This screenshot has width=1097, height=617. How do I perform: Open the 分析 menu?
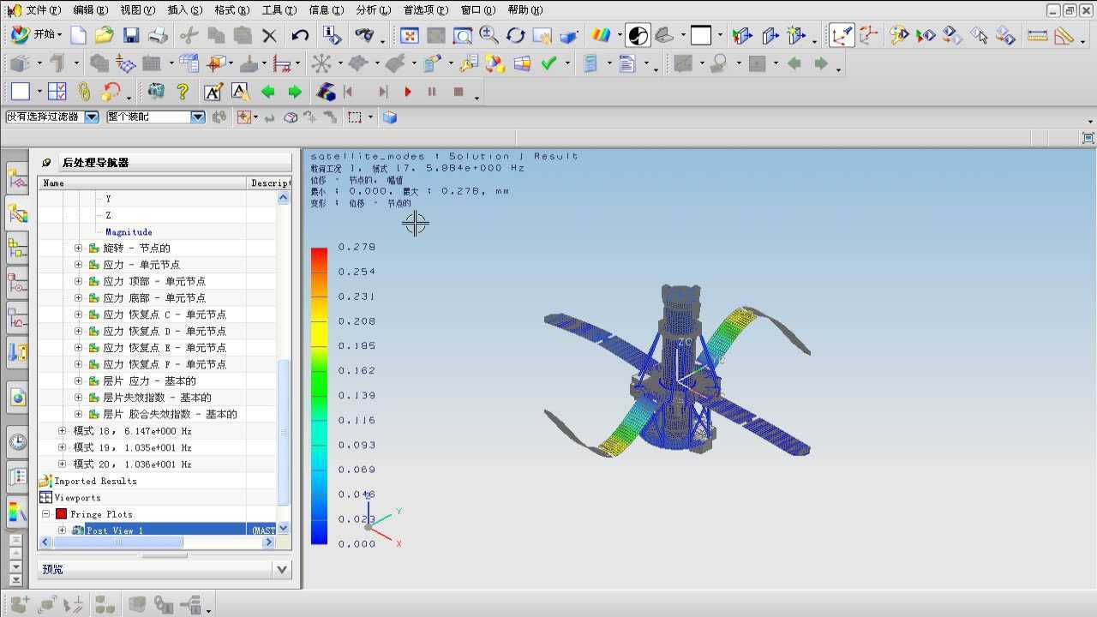click(372, 10)
